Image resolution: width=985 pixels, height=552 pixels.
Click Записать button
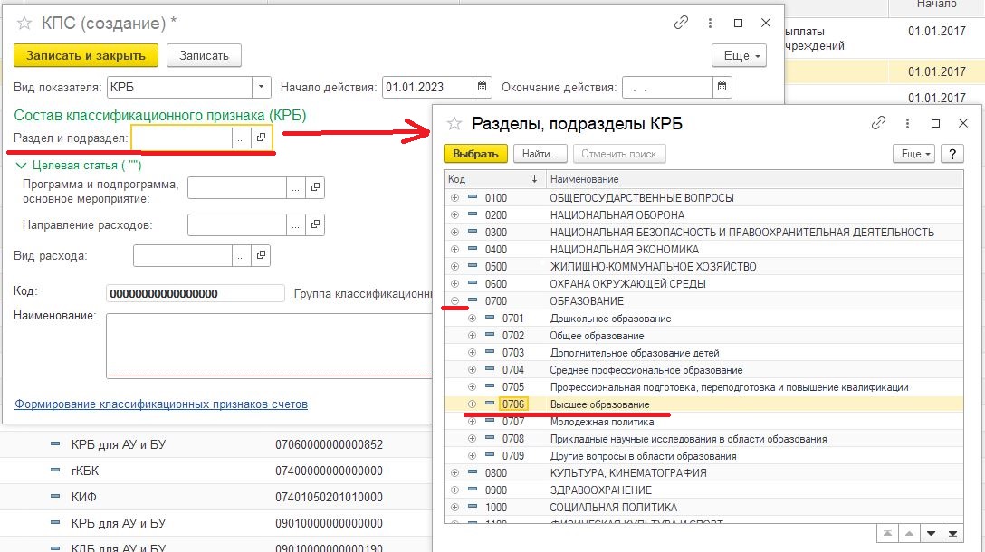(205, 55)
